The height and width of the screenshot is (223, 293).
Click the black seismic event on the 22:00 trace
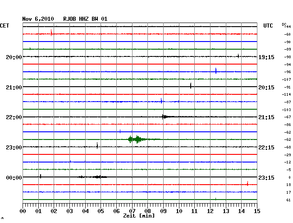[166, 117]
